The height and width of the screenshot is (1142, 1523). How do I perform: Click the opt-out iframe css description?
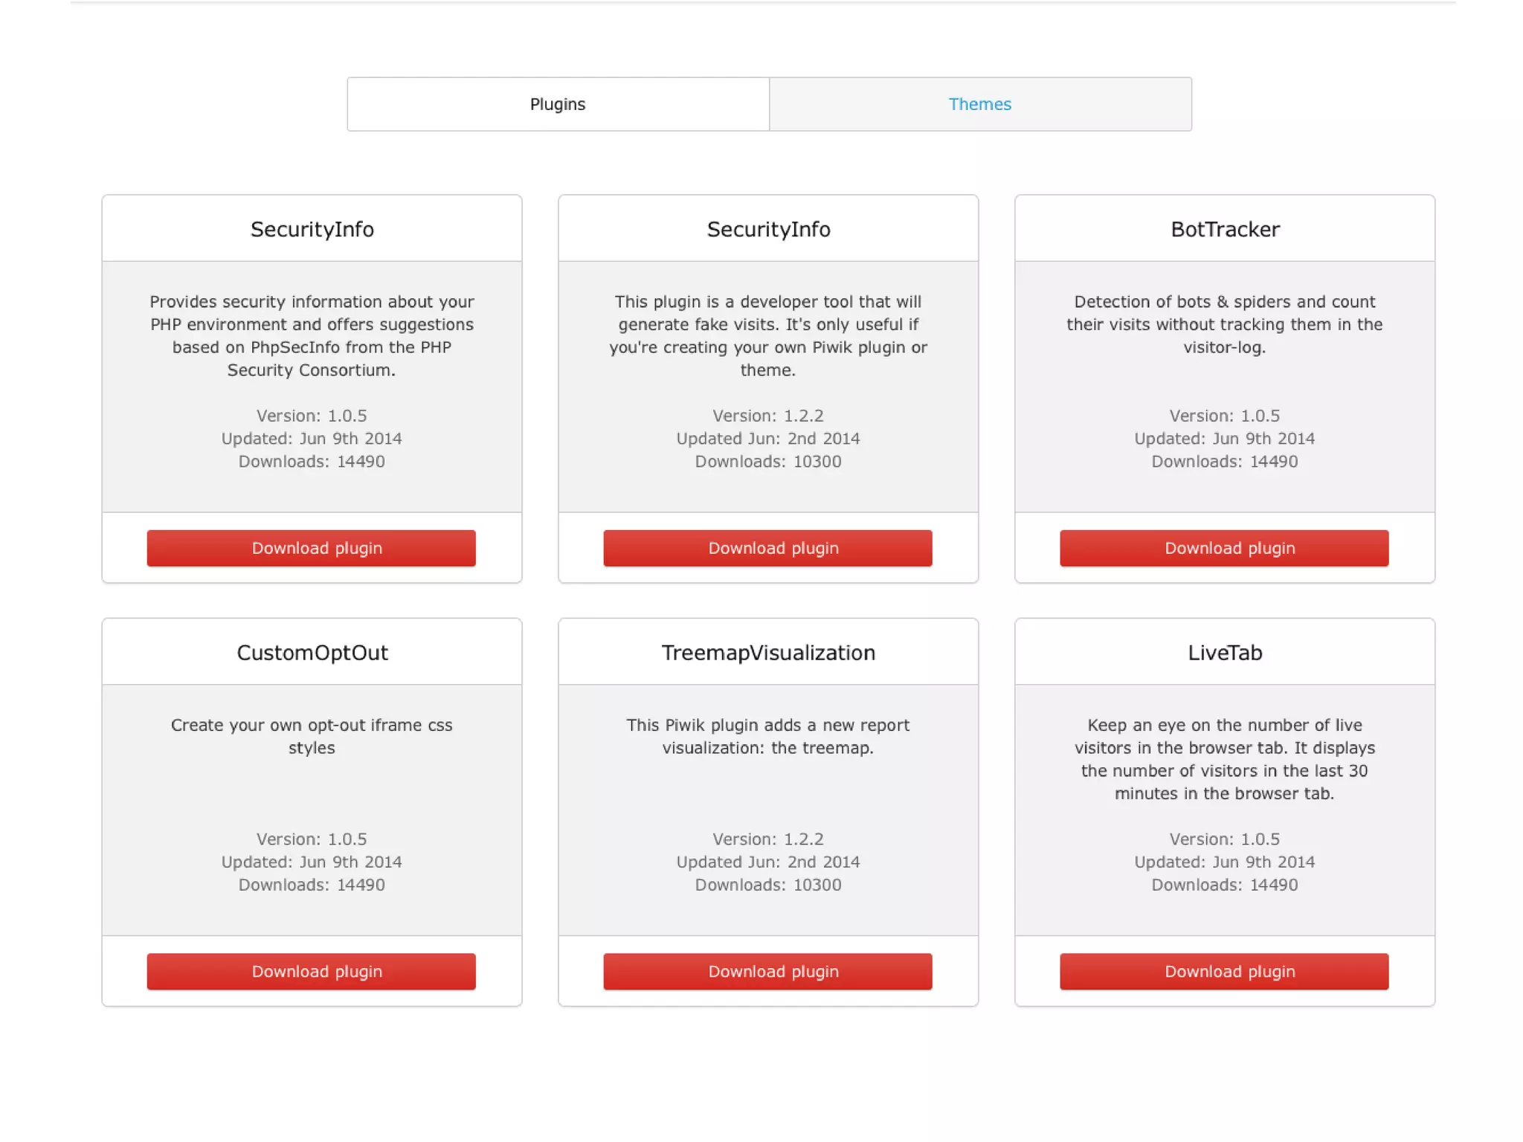(x=312, y=736)
